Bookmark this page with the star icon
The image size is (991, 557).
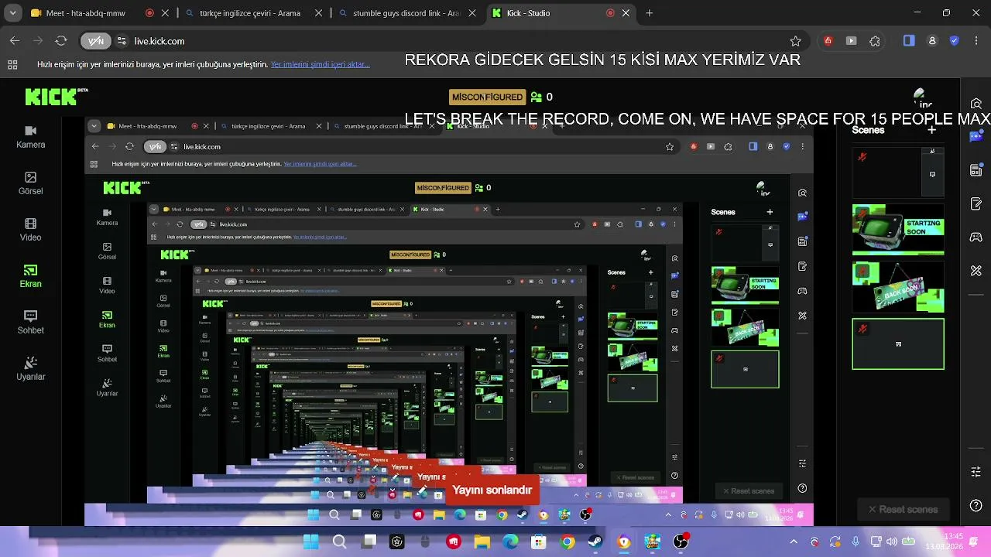click(795, 41)
